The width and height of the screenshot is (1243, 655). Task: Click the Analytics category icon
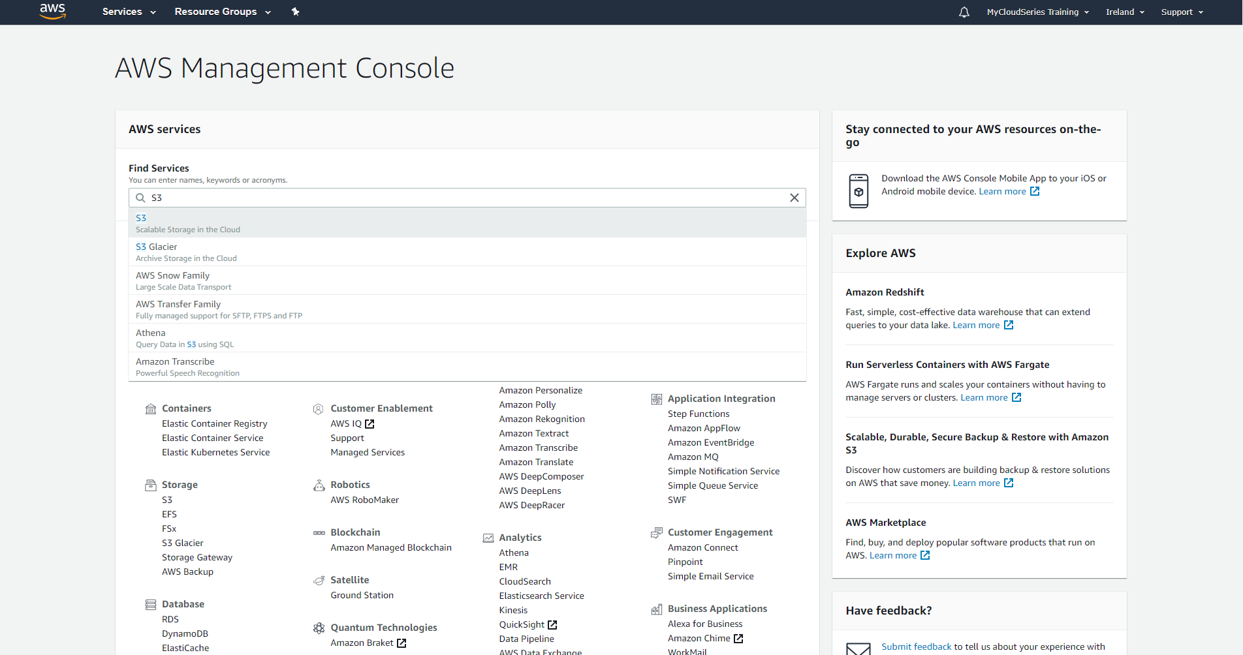click(x=488, y=538)
